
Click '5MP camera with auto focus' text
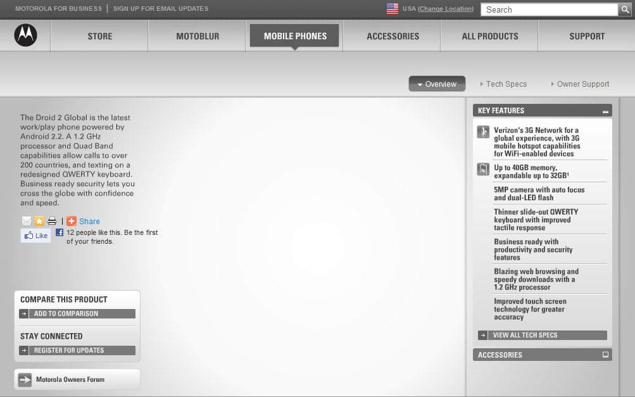(x=539, y=194)
